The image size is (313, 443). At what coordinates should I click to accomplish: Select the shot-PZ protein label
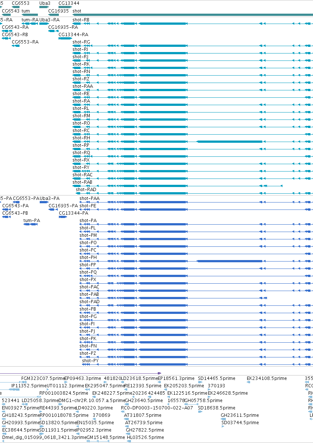[x=88, y=353]
